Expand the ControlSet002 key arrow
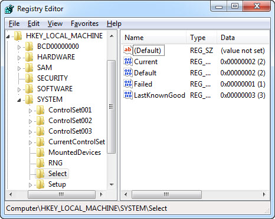275x219 pixels. (30, 121)
